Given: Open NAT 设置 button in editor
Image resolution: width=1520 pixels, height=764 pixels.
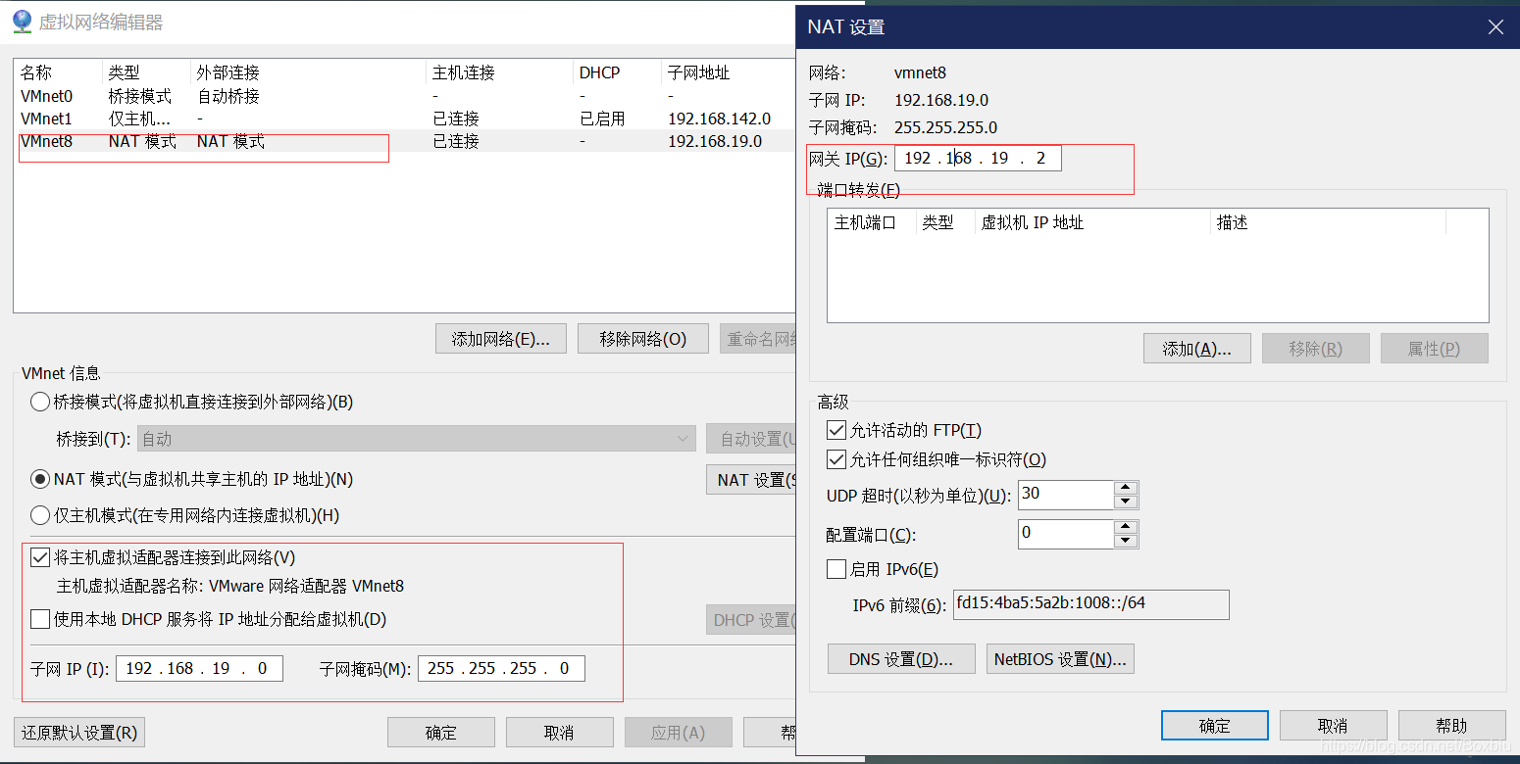Looking at the screenshot, I should pyautogui.click(x=751, y=479).
